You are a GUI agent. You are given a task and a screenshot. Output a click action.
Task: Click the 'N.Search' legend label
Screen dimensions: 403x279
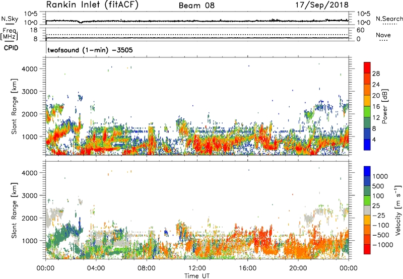389,19
